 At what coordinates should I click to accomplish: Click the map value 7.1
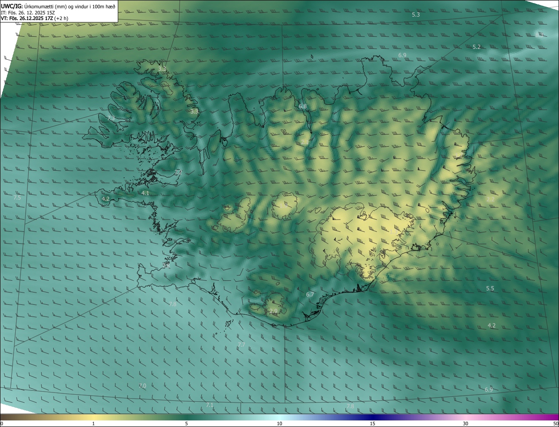click(210, 405)
